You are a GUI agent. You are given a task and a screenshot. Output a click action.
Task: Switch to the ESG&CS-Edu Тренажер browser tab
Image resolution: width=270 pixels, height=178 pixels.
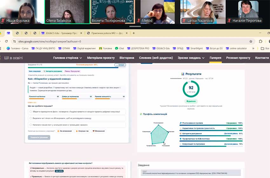click(x=62, y=33)
